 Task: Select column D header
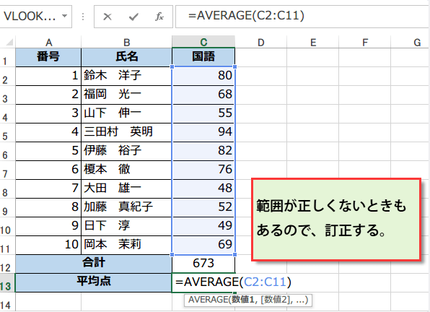click(x=260, y=43)
